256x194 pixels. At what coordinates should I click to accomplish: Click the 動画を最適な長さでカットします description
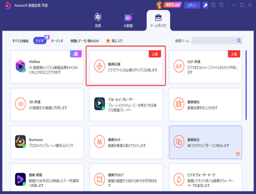point(127,145)
